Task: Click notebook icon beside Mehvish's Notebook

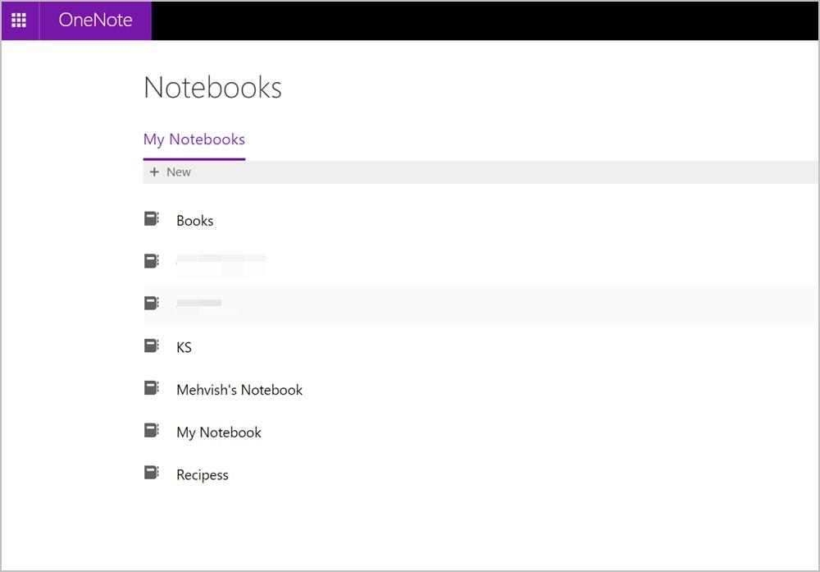Action: tap(152, 388)
